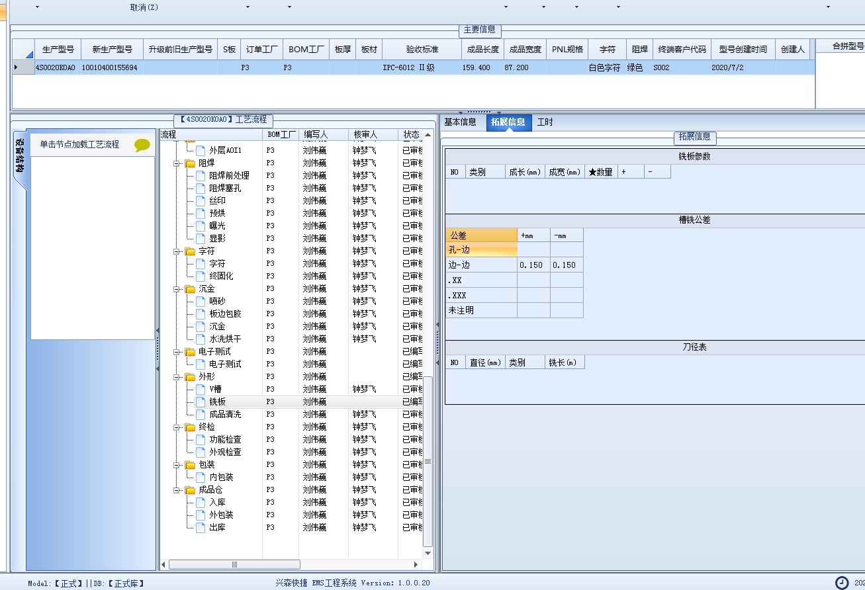The image size is (865, 590).
Task: Click the document icon beside V槽
Action: click(200, 390)
